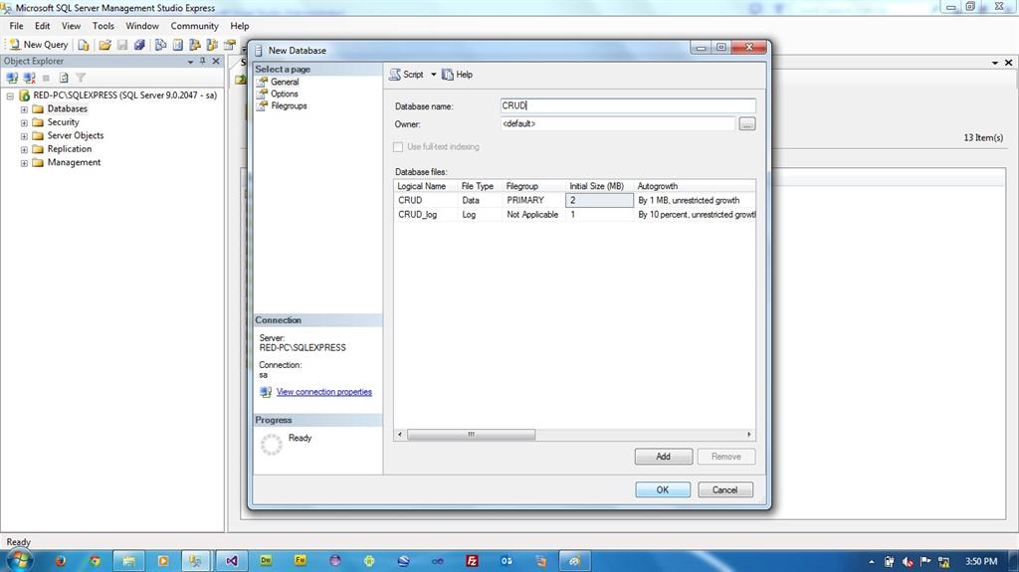Click the PRIMARY filegroup cell

pyautogui.click(x=533, y=200)
